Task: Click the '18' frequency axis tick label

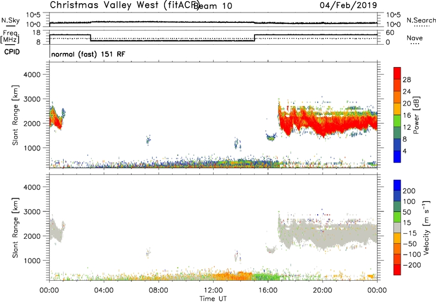Action: 36,33
